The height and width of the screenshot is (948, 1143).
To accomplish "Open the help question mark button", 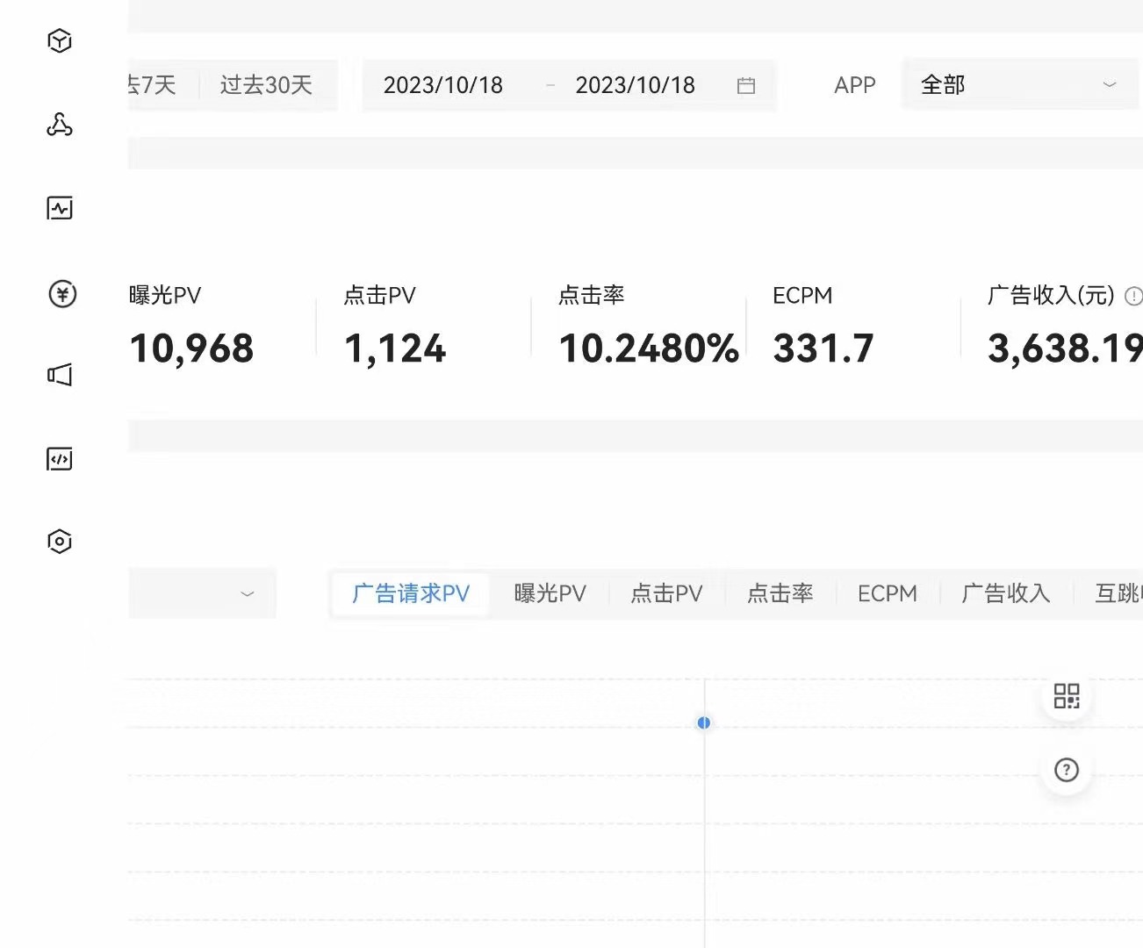I will point(1066,770).
